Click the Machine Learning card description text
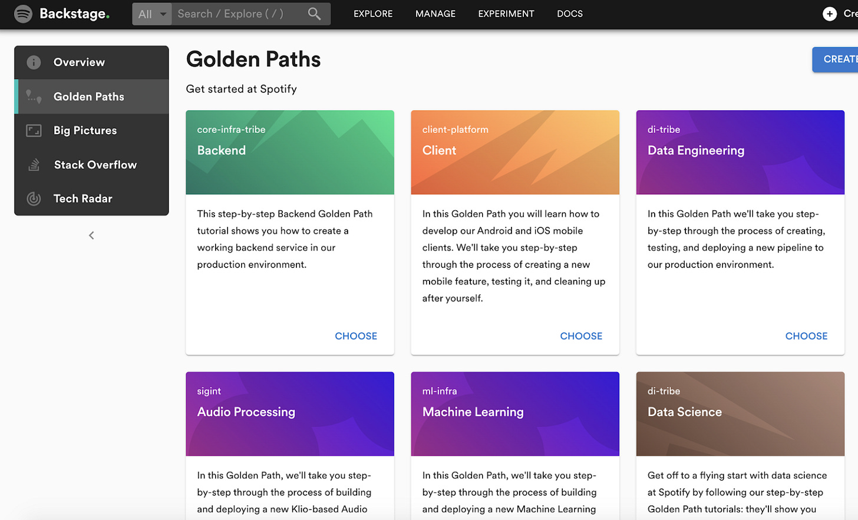 pos(510,492)
